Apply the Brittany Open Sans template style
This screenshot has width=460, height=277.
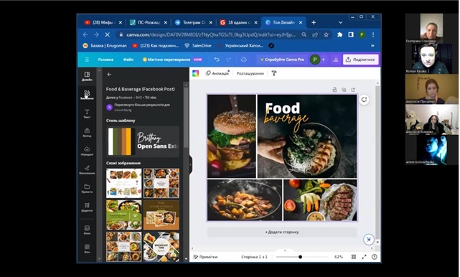143,141
